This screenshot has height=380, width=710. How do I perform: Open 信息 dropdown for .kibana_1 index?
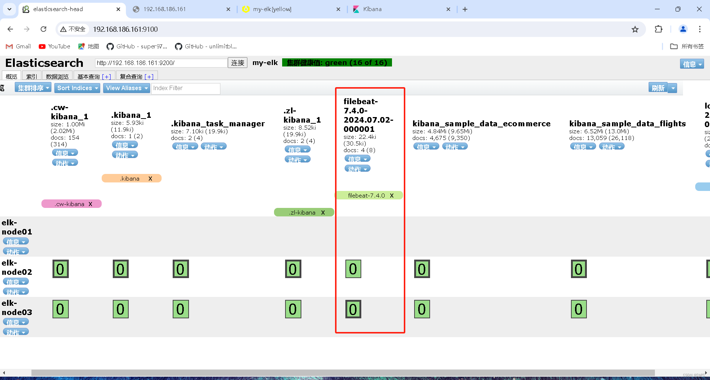[x=125, y=145]
